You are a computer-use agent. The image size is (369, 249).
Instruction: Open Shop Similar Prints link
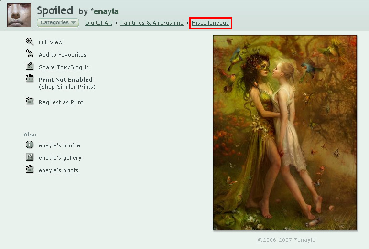[x=67, y=87]
